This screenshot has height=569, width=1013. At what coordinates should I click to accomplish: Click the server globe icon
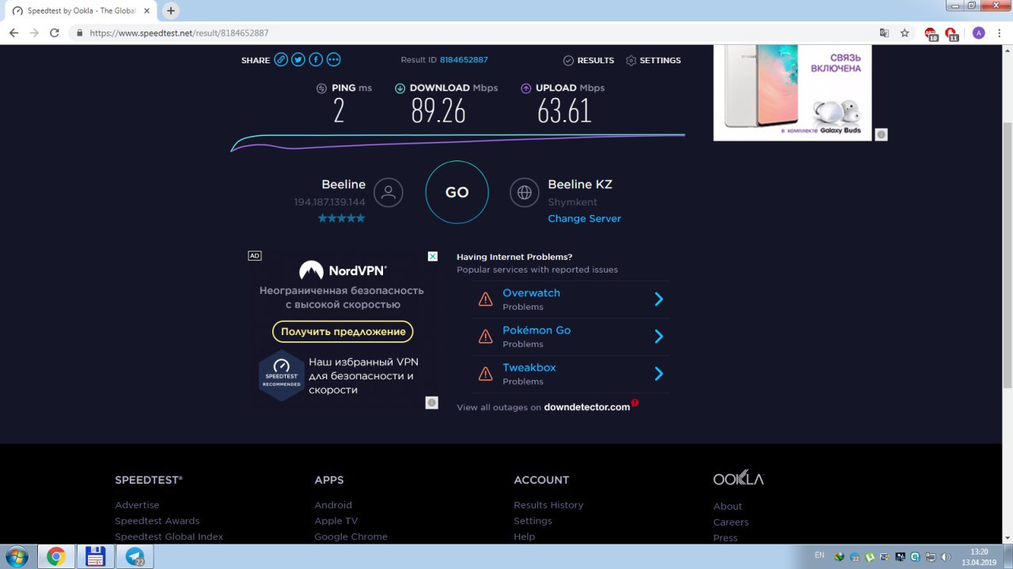(x=524, y=192)
